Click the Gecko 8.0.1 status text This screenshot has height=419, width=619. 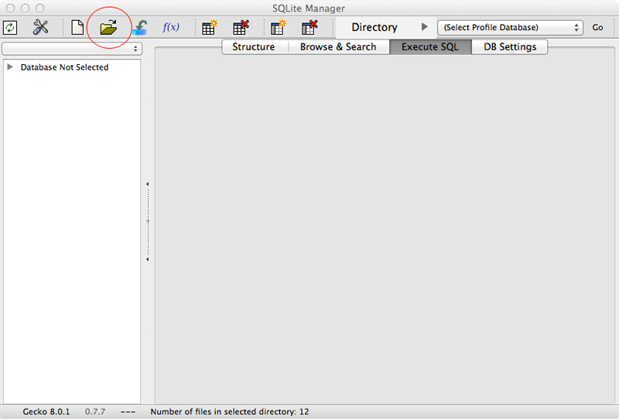tap(46, 412)
